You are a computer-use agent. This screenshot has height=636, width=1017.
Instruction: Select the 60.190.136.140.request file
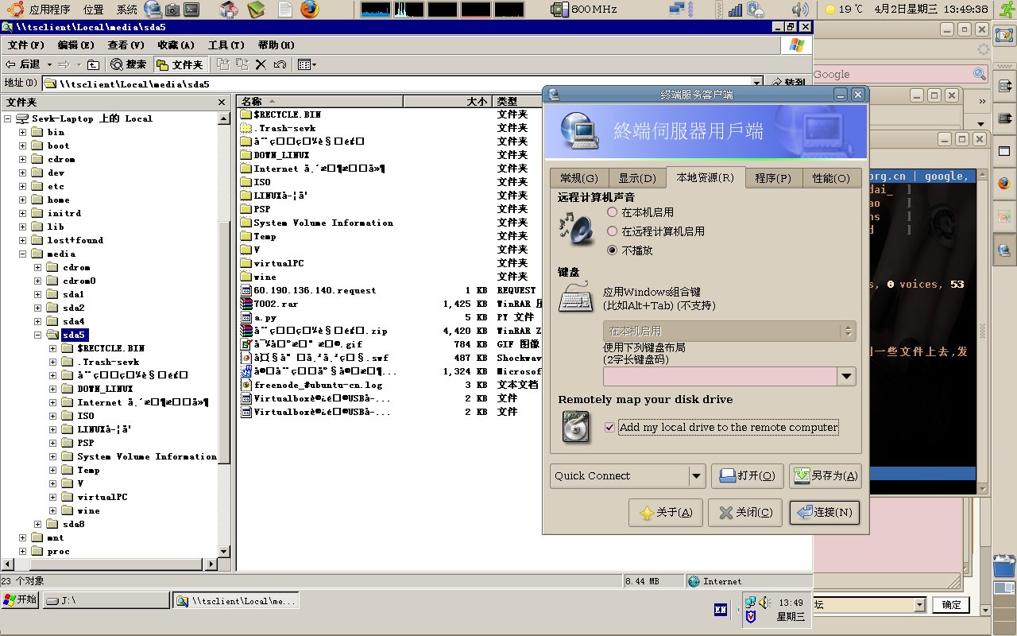pos(308,290)
